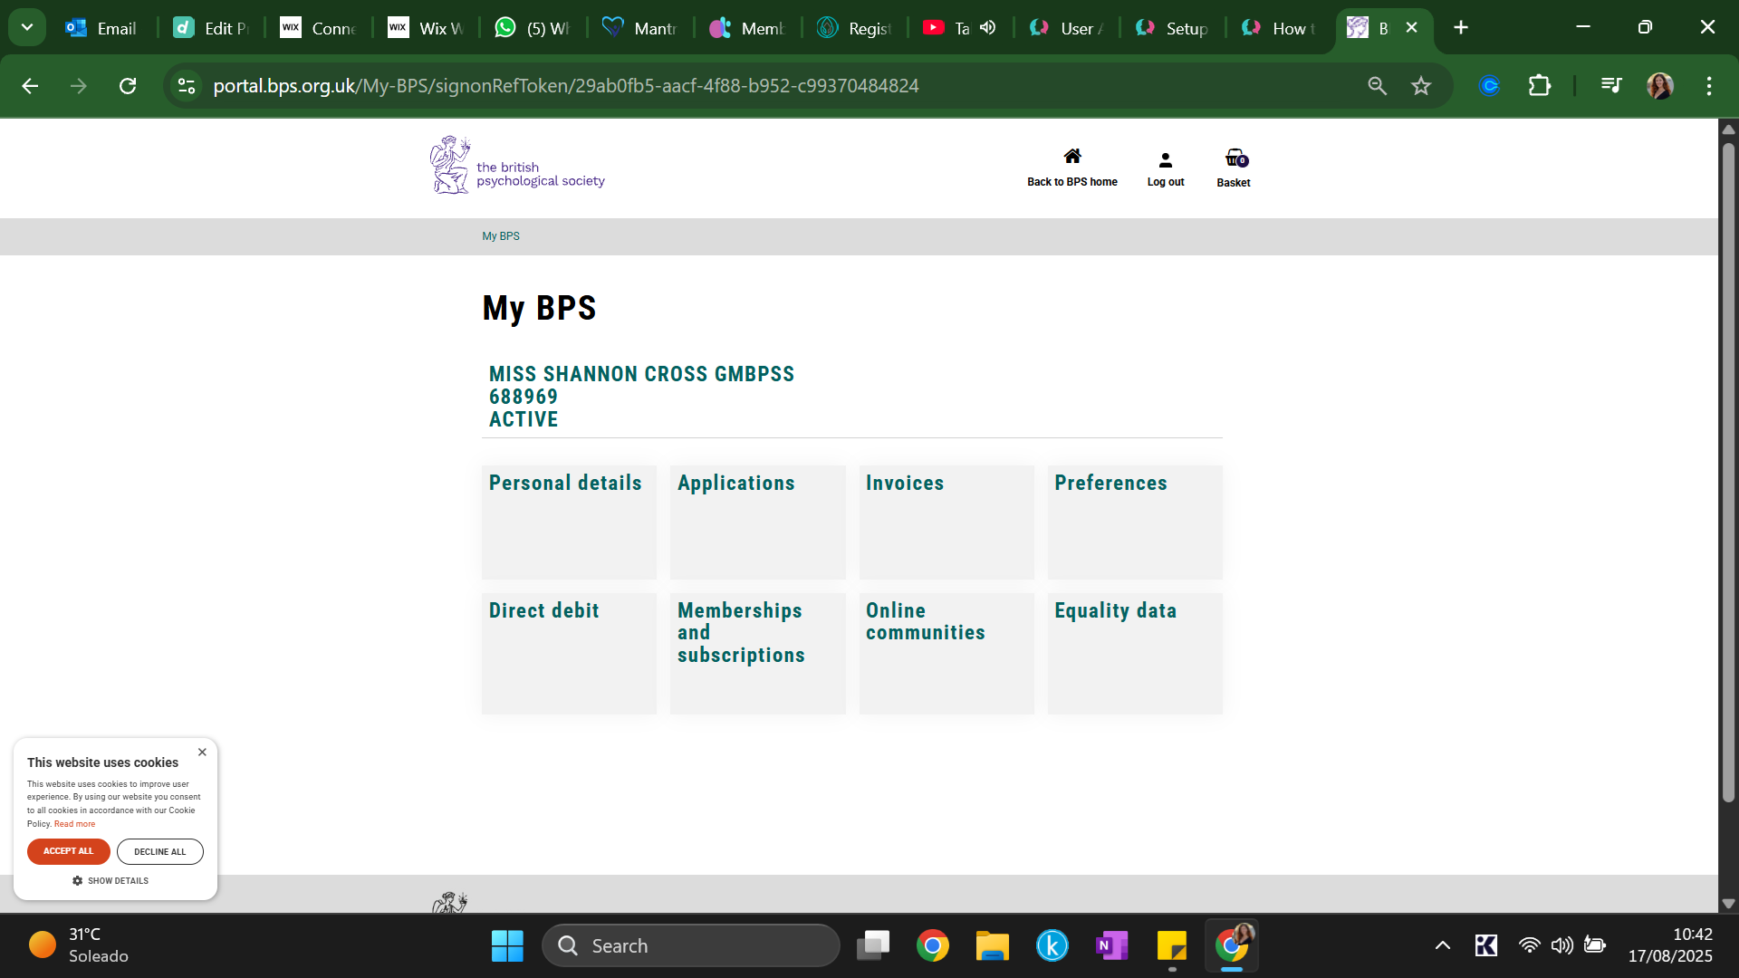
Task: Click the taskbar Search field
Action: 690,945
